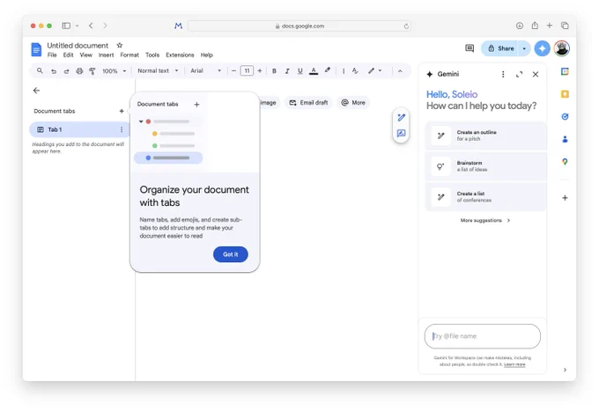Select Tab 1 in the sidebar
Viewport: 599px width, 411px height.
click(79, 129)
